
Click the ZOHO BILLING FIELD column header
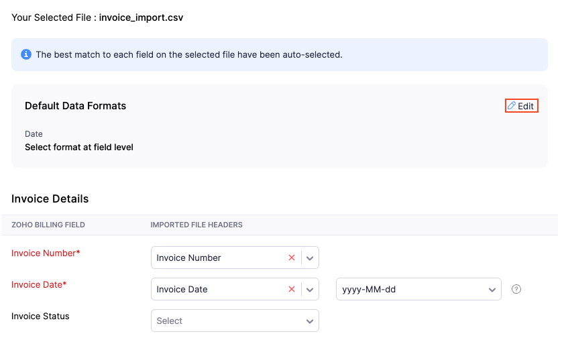48,225
